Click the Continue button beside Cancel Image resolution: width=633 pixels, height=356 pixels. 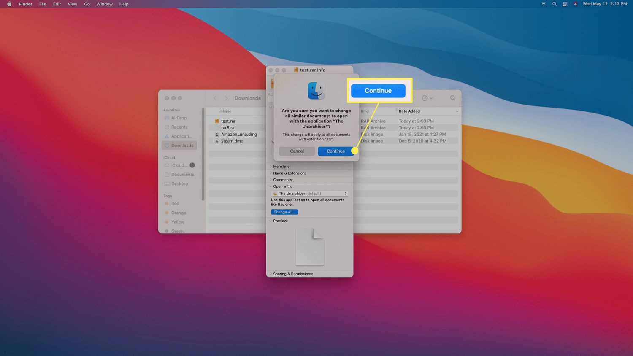335,151
